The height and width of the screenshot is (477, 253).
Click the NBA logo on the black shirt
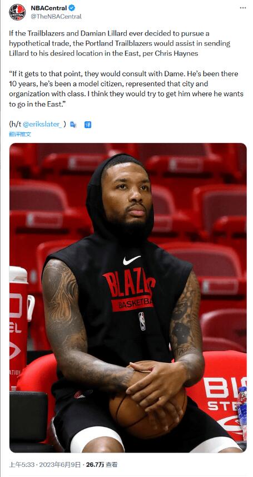click(142, 321)
